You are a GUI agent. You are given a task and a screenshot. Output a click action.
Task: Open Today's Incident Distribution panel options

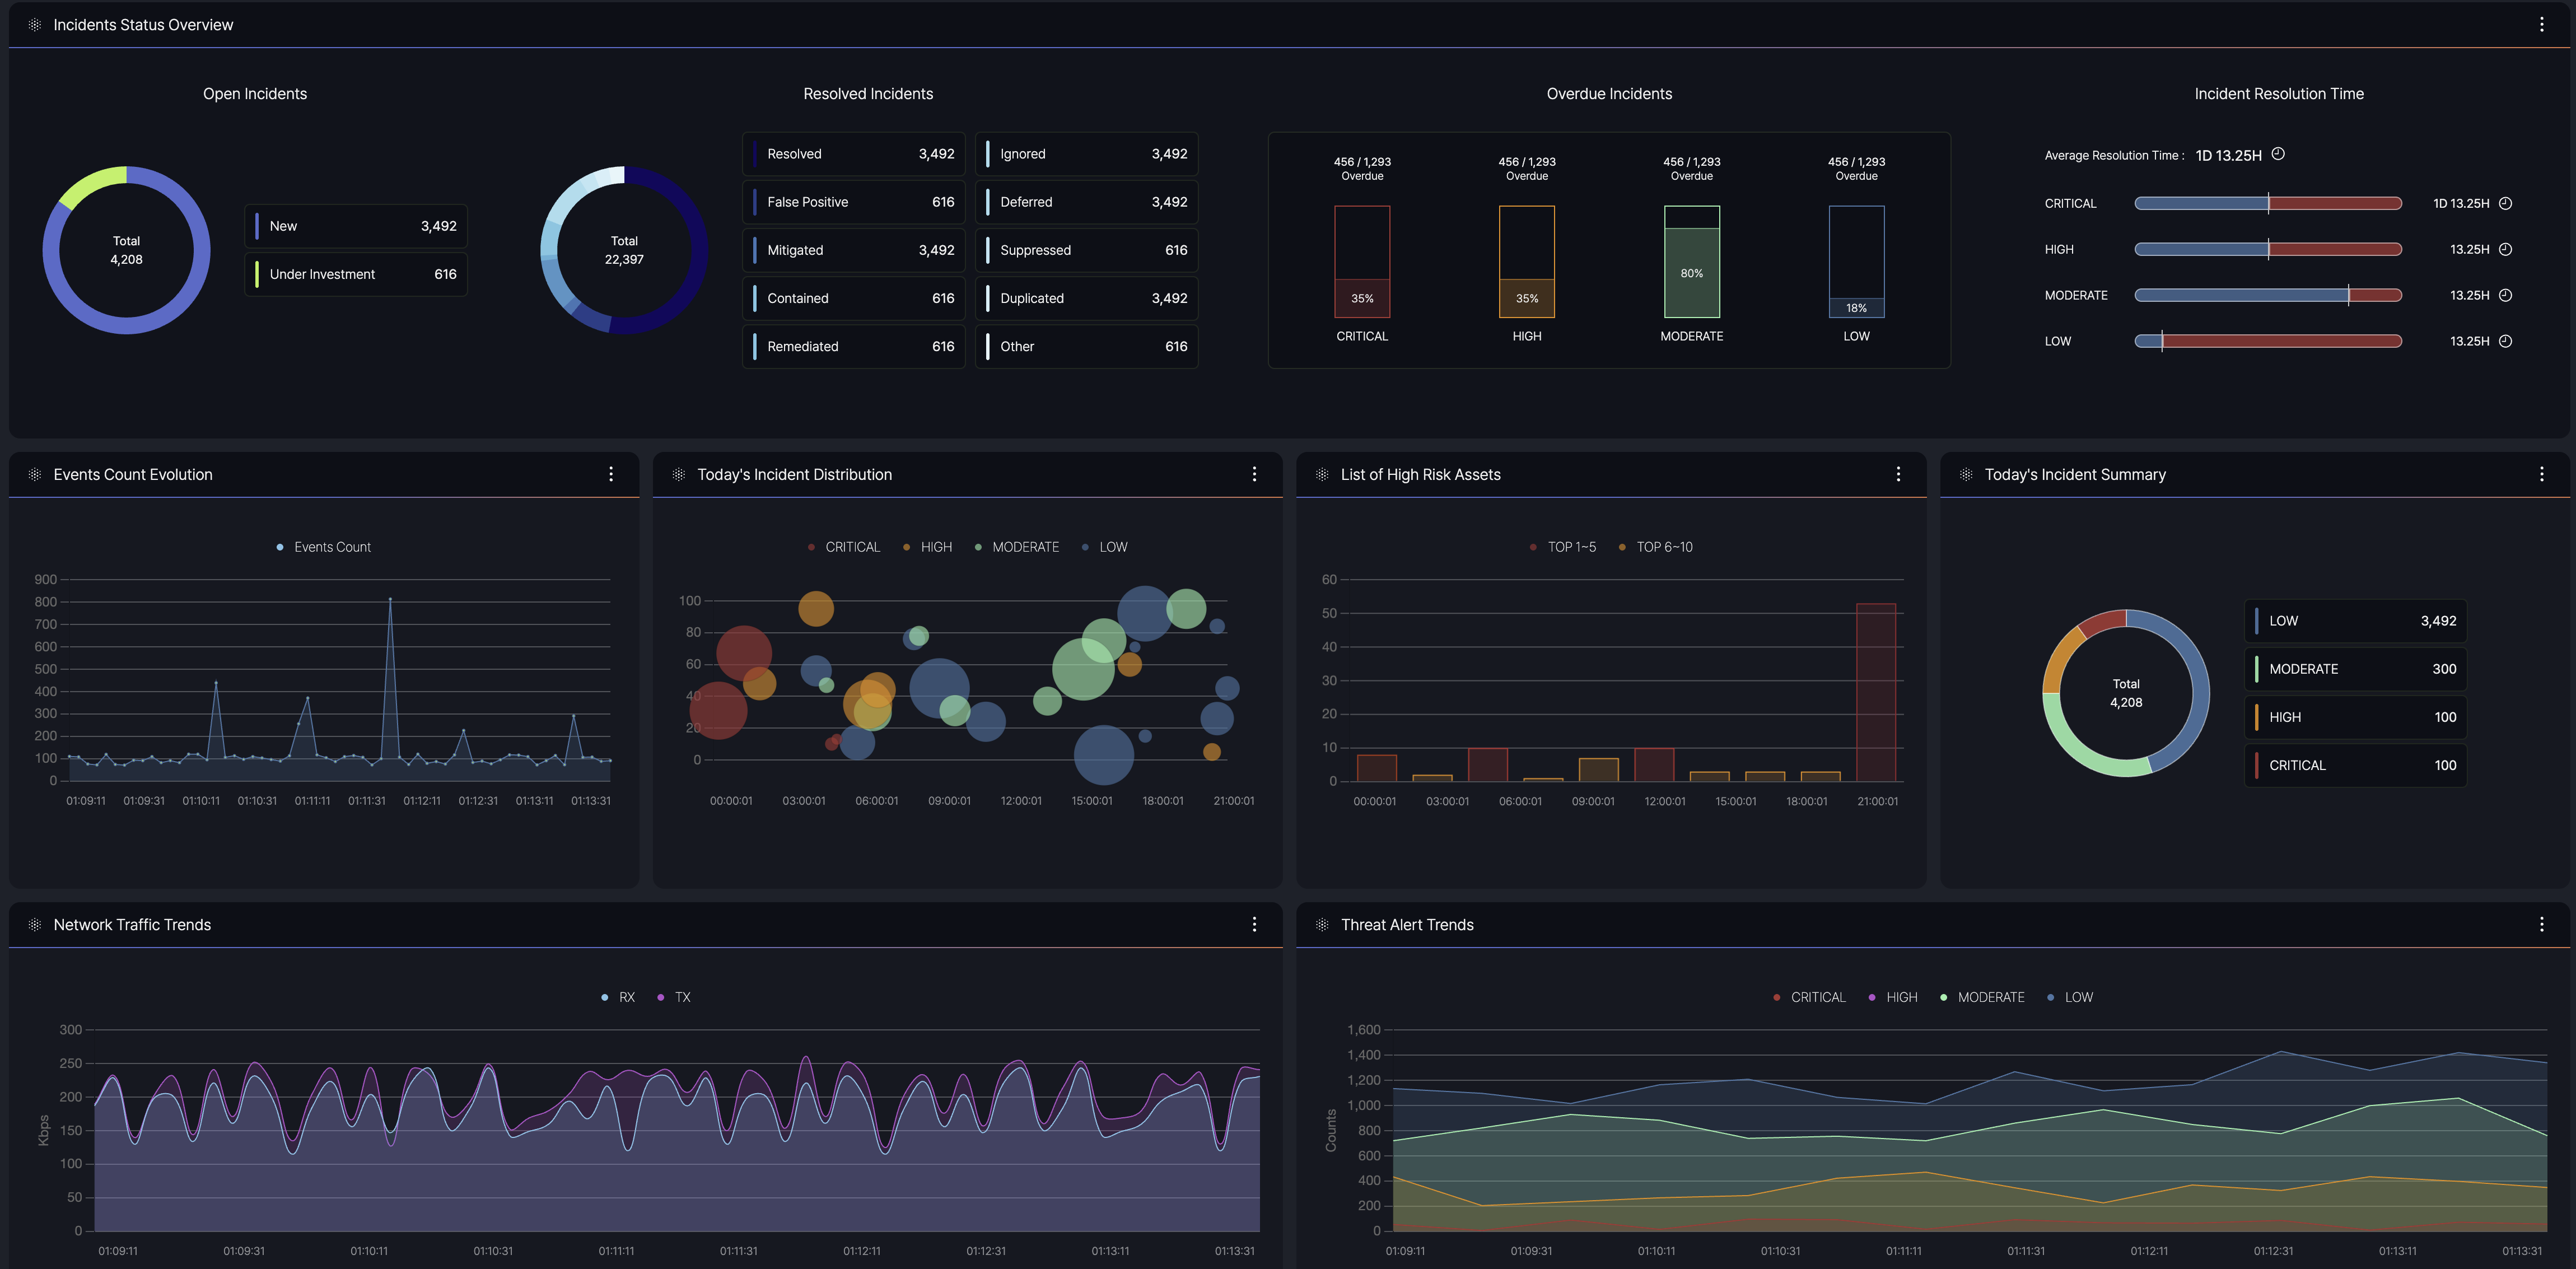[x=1254, y=475]
